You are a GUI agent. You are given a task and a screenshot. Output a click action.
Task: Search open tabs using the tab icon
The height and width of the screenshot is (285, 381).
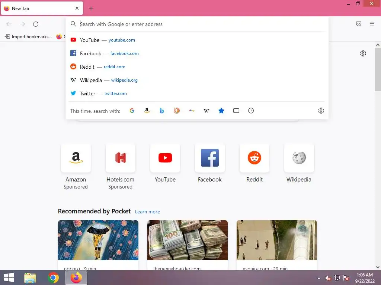(236, 111)
